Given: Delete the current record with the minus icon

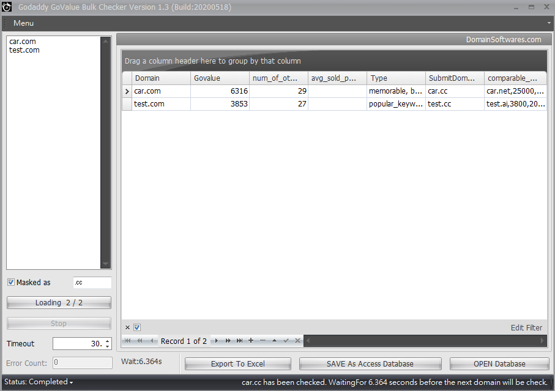Looking at the screenshot, I should (263, 341).
